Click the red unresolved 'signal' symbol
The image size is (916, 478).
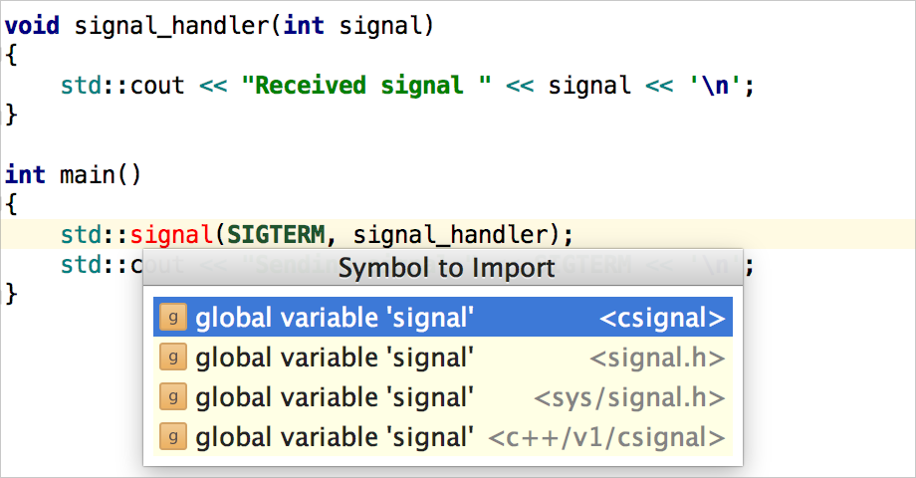171,235
